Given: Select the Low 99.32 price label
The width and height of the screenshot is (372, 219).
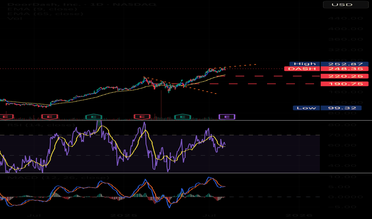Looking at the screenshot, I should pyautogui.click(x=327, y=108).
